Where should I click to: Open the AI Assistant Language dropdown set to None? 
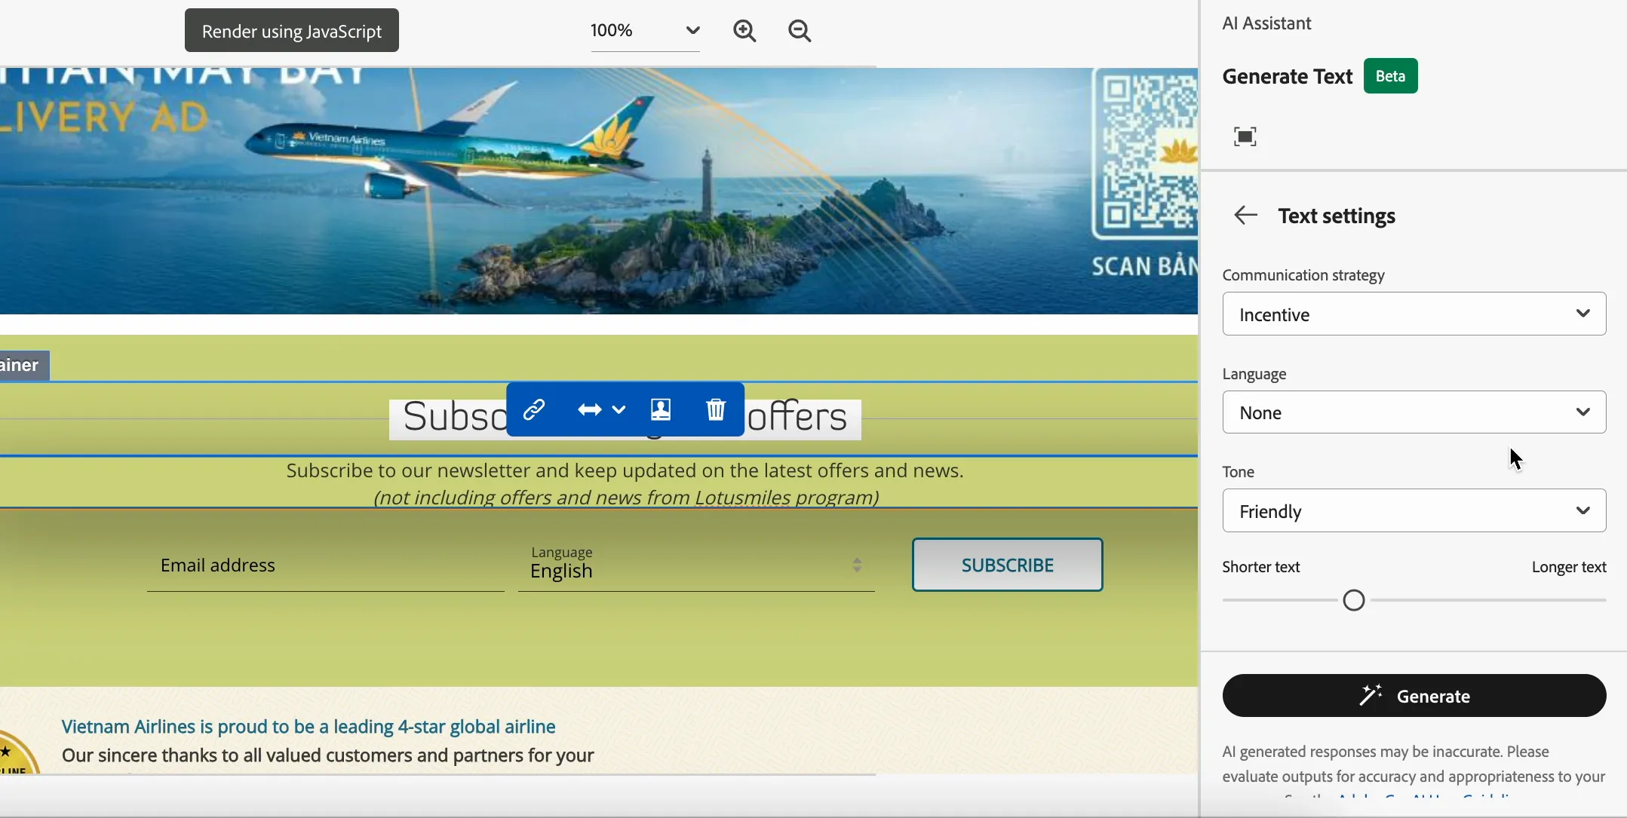coord(1414,412)
